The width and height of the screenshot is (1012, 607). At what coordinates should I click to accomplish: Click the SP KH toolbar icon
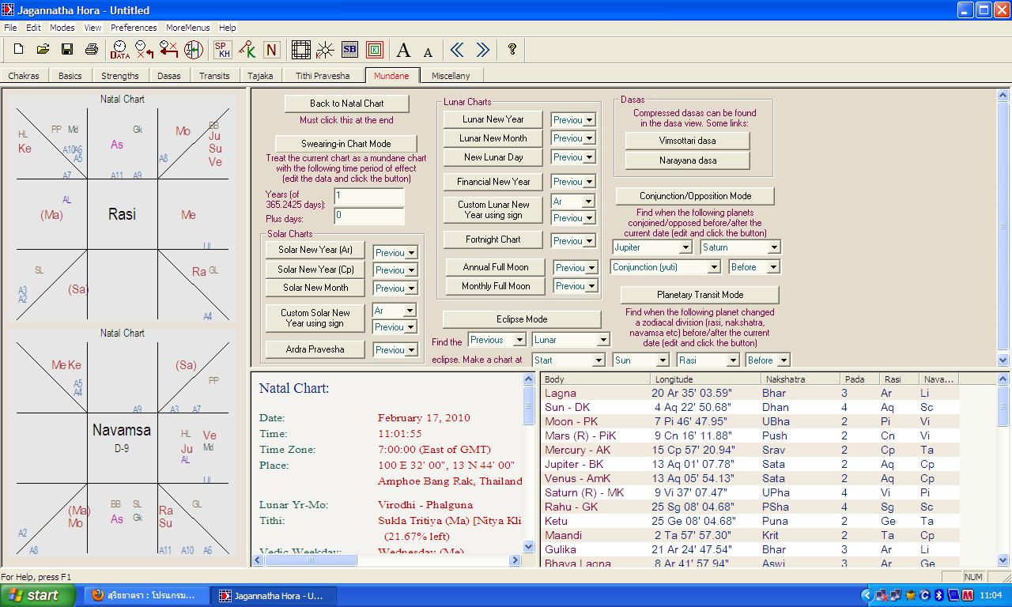pyautogui.click(x=223, y=50)
